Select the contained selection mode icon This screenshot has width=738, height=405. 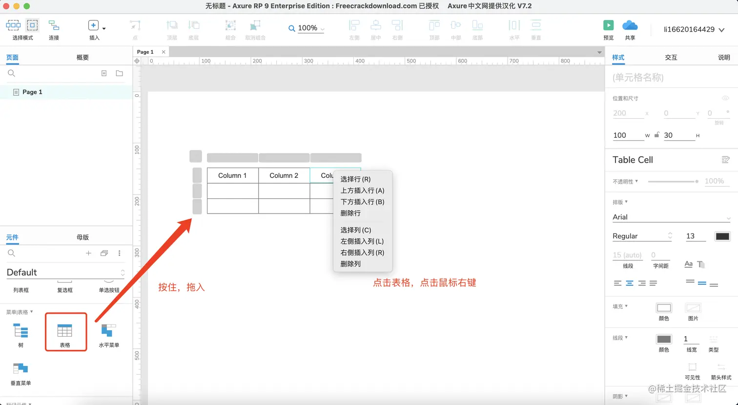click(x=32, y=25)
